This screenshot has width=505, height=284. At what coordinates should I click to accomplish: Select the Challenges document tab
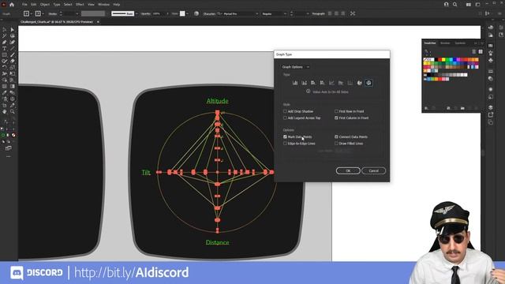(x=57, y=22)
